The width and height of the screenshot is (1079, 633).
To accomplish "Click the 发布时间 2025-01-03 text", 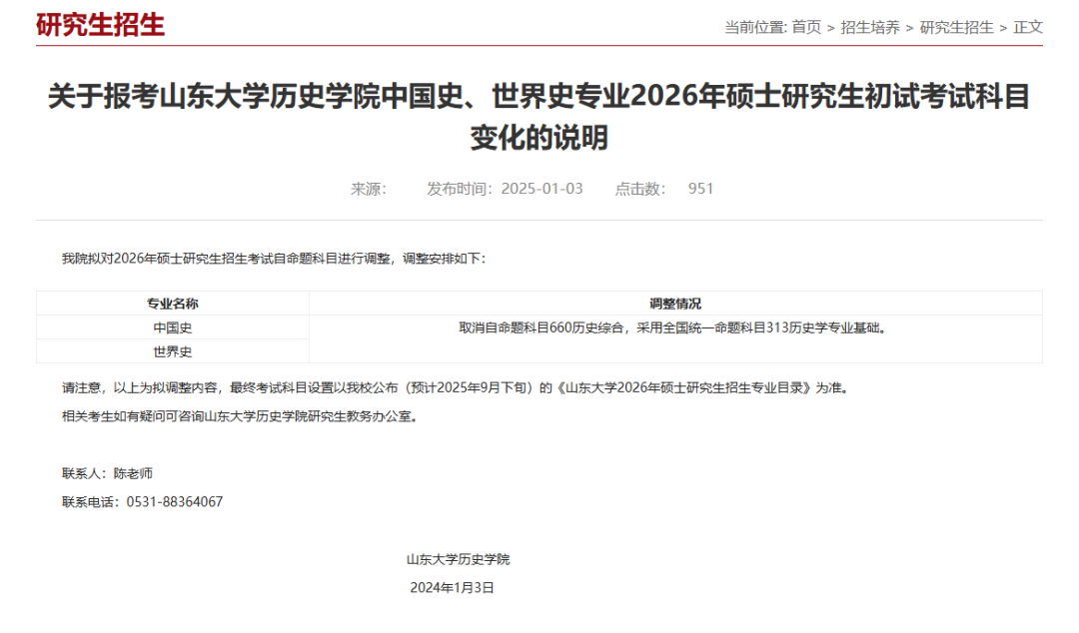I will pos(505,189).
